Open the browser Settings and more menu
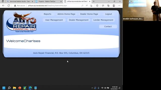The image size is (161, 90). [119, 5]
